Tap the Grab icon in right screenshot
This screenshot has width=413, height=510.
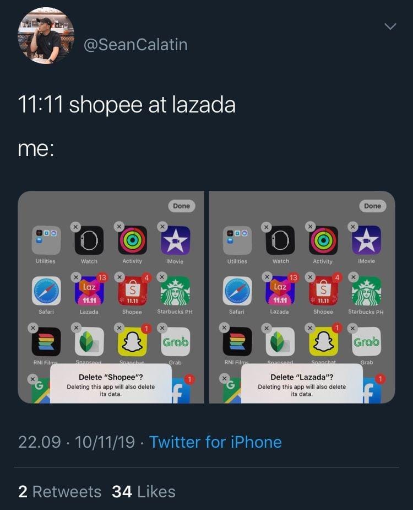point(367,341)
